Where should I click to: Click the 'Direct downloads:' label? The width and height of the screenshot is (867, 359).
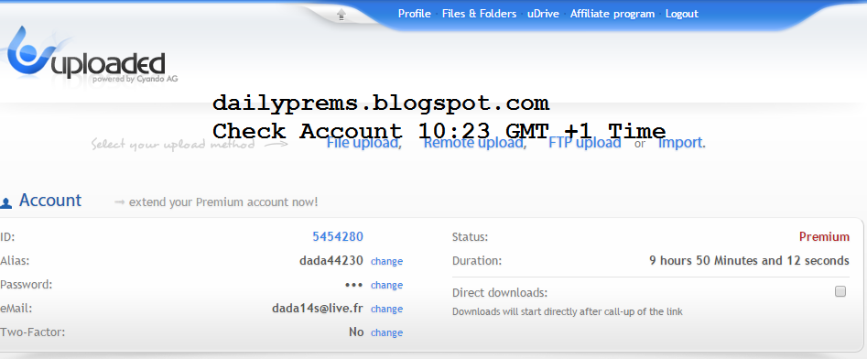500,293
